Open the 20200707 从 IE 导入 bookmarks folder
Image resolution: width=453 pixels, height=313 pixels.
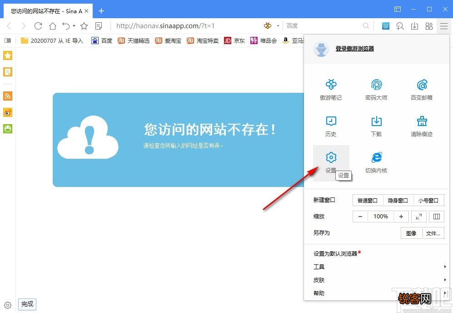52,40
